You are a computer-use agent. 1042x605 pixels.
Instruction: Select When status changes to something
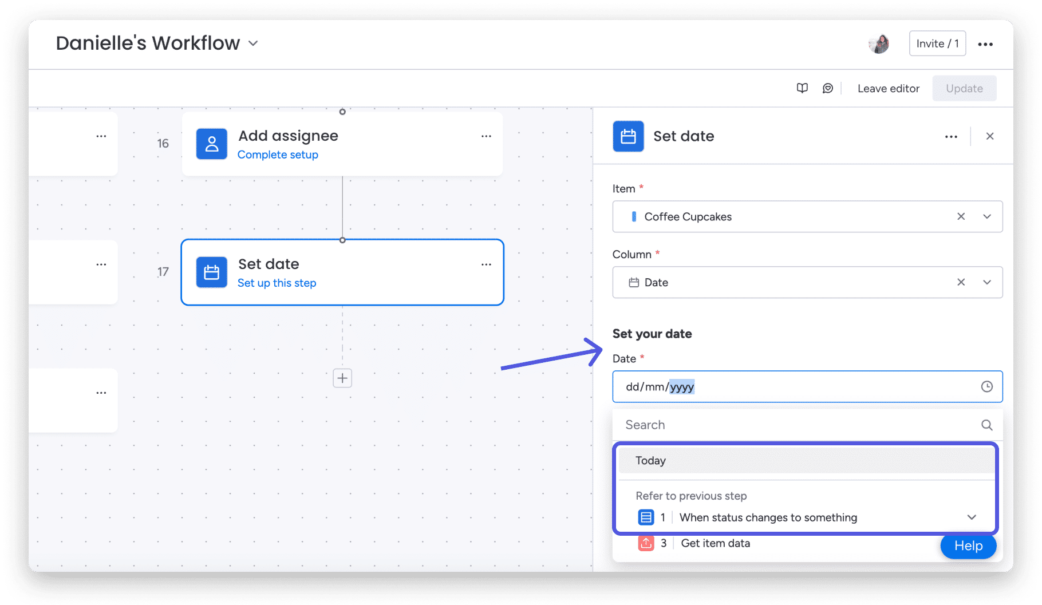(x=768, y=517)
